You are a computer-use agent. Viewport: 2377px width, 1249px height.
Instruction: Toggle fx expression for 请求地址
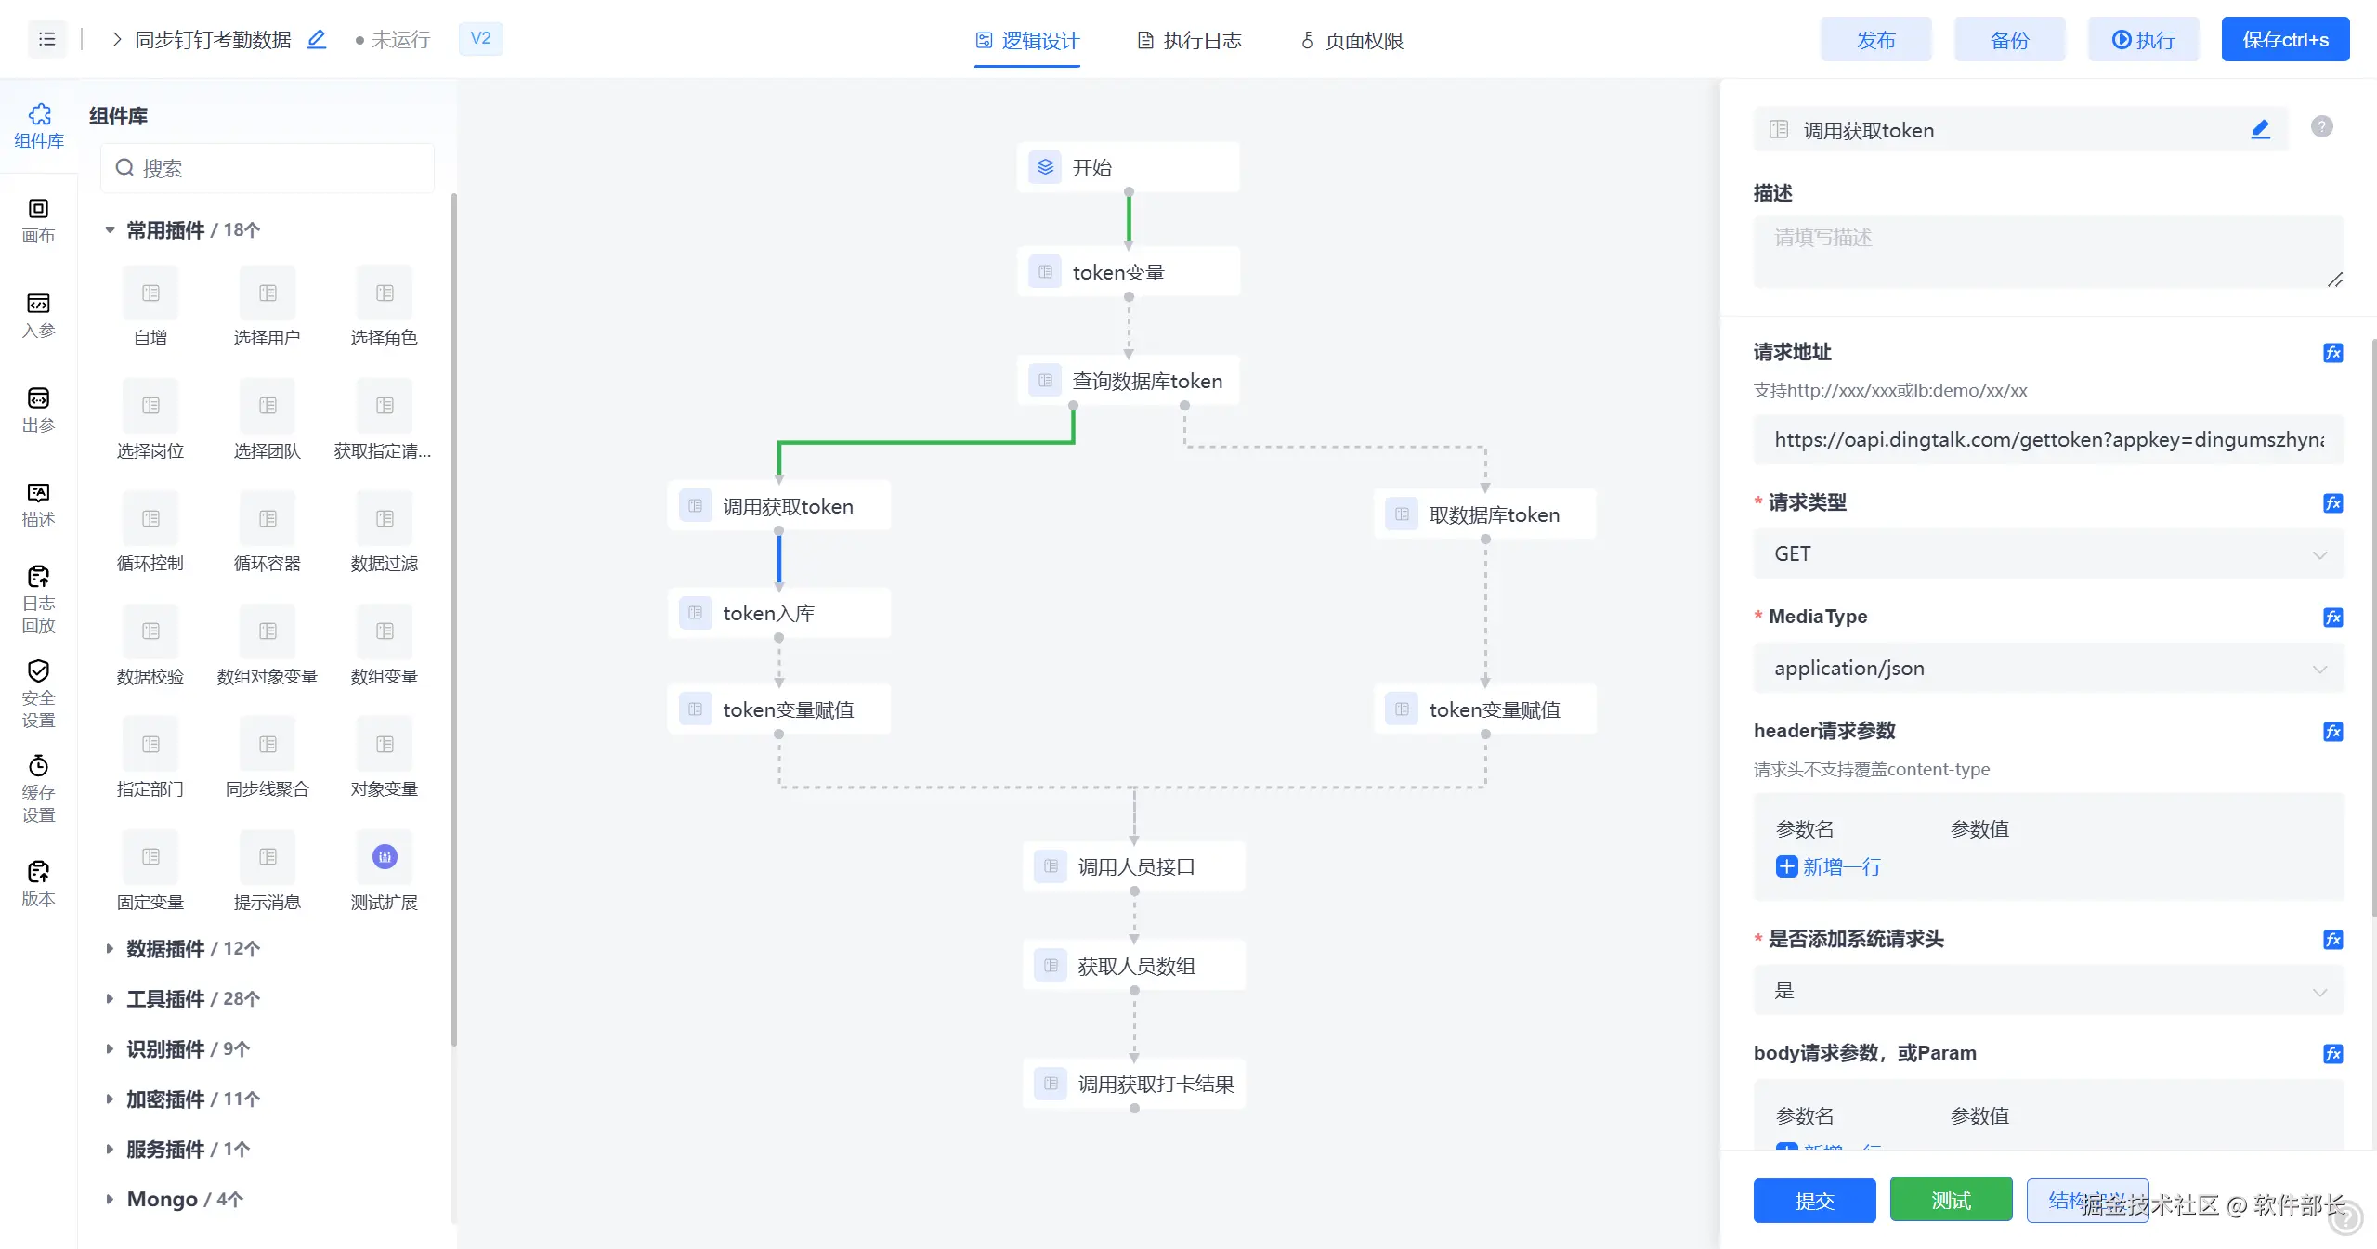(x=2332, y=353)
